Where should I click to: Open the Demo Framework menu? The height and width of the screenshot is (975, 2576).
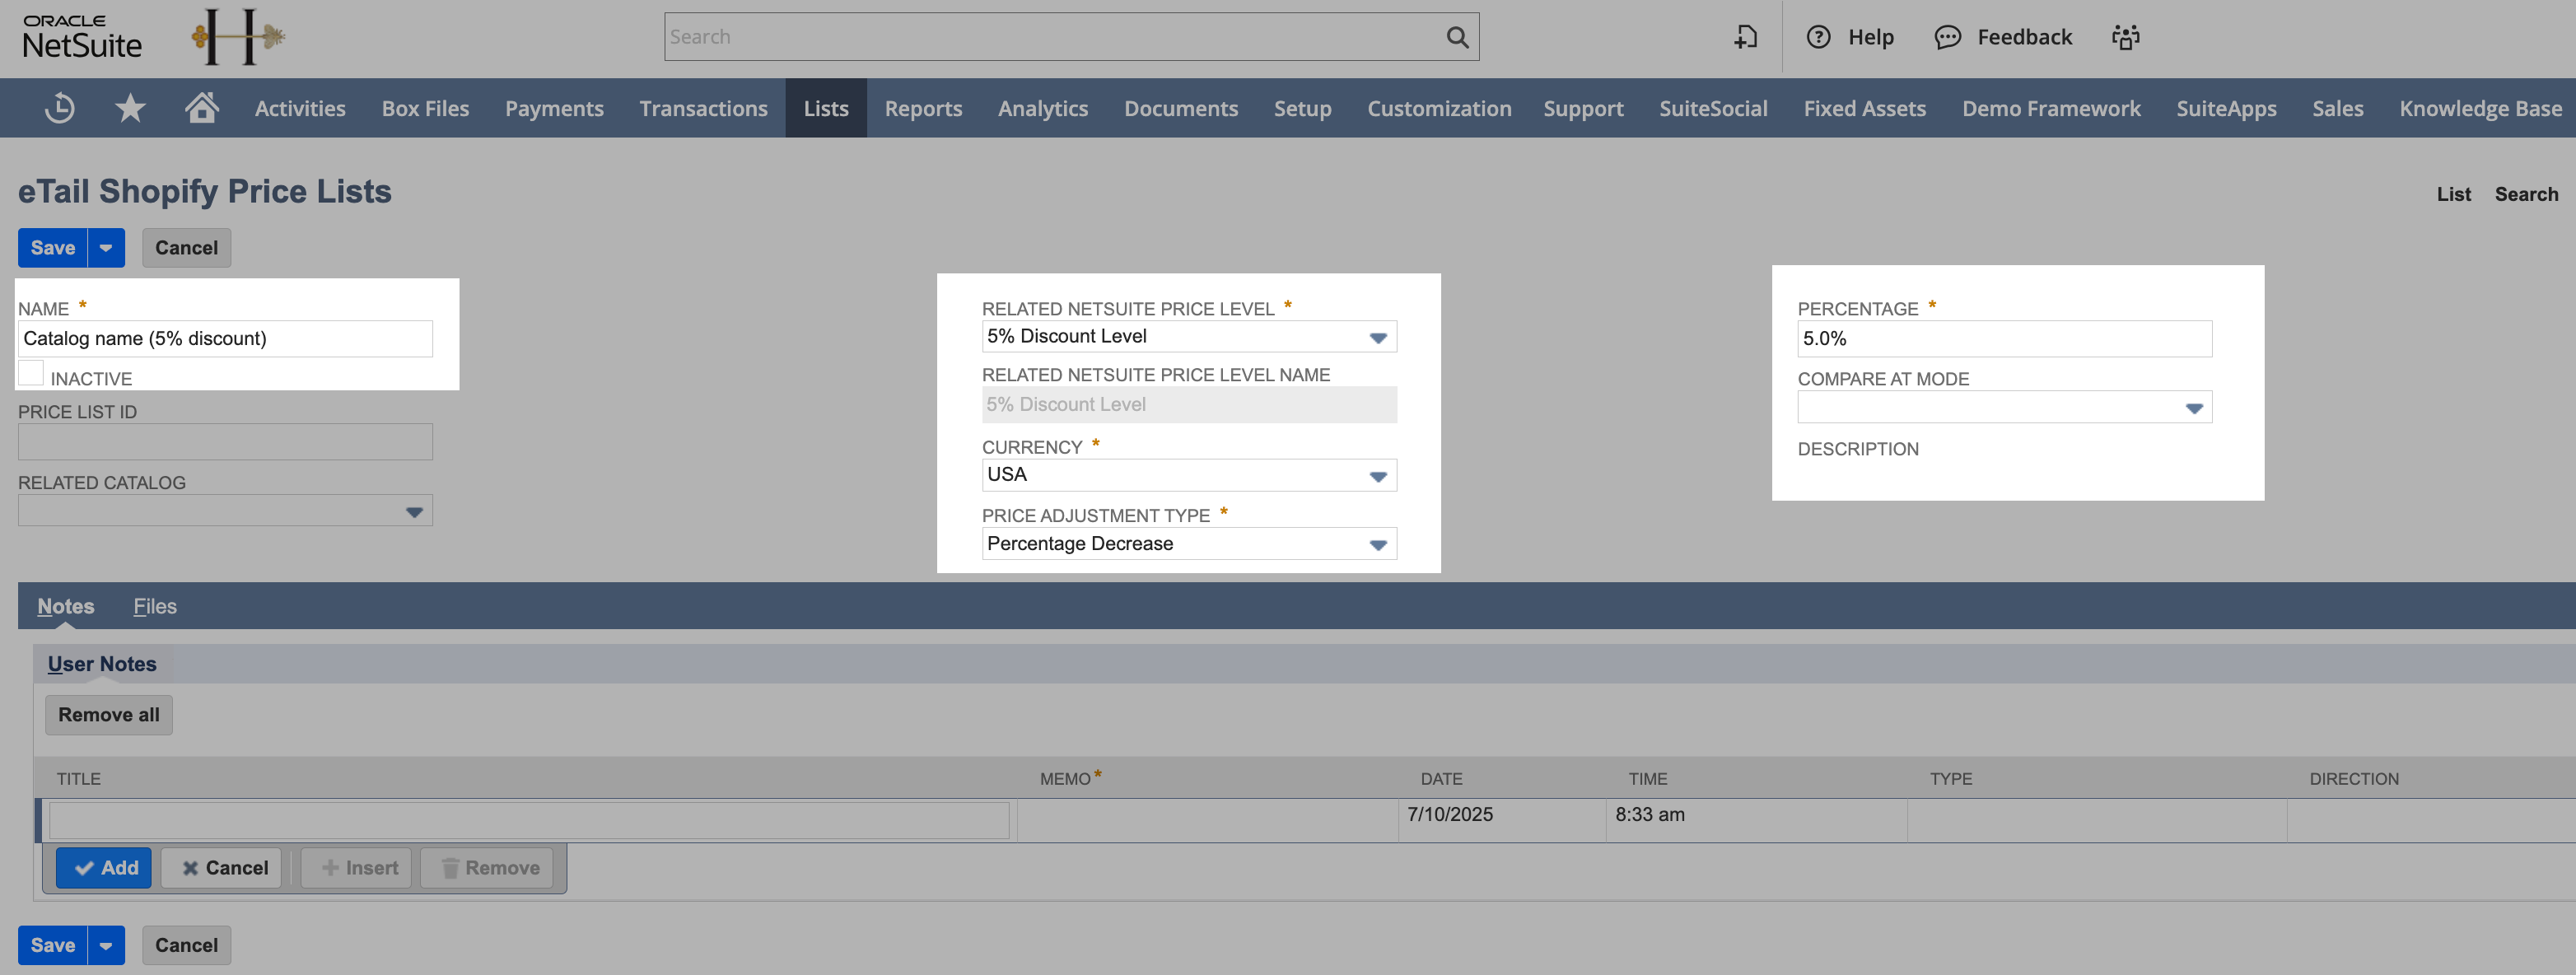pos(2051,108)
